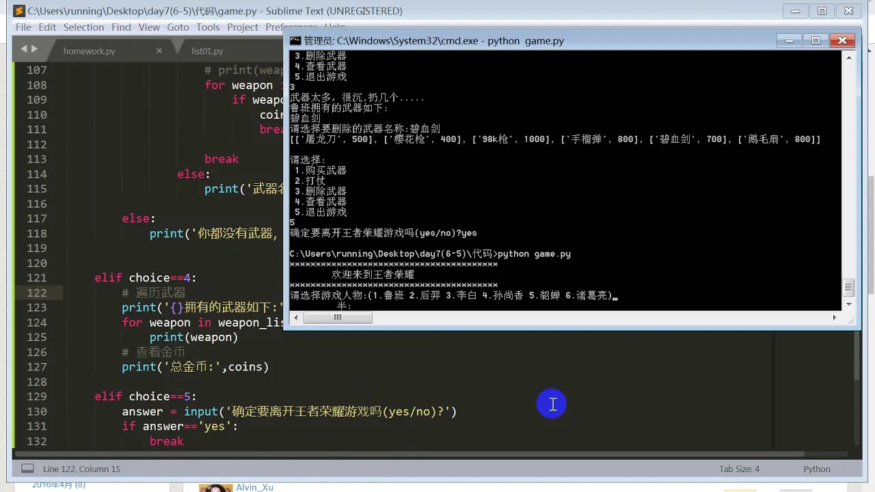Viewport: 875px width, 492px height.
Task: Switch to the list01.py tab
Action: click(207, 51)
